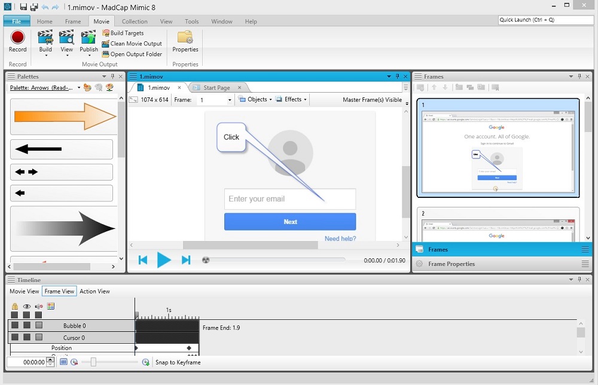Click the move frame up arrow in Frames
Image resolution: width=598 pixels, height=385 pixels.
point(434,87)
